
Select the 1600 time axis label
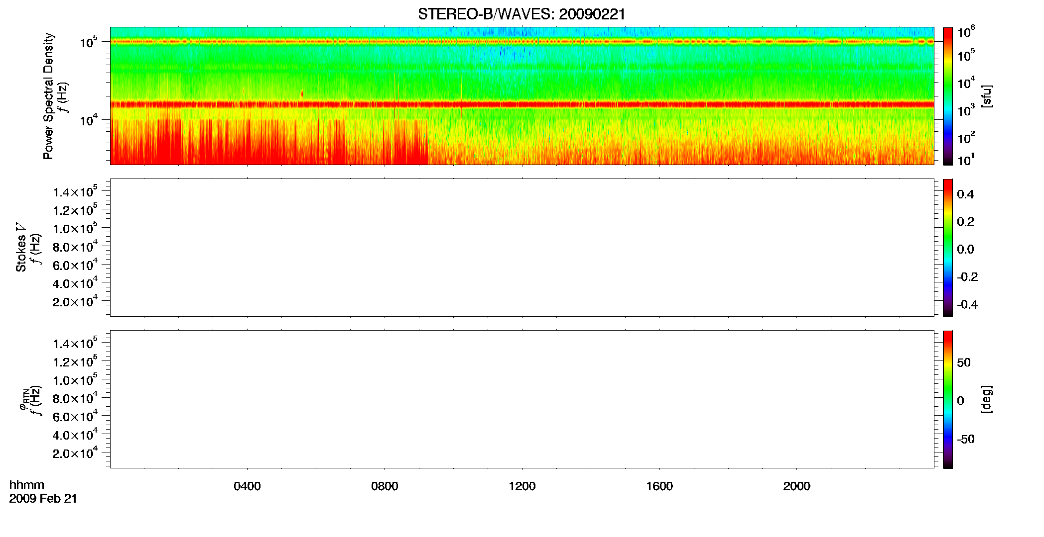pos(659,486)
